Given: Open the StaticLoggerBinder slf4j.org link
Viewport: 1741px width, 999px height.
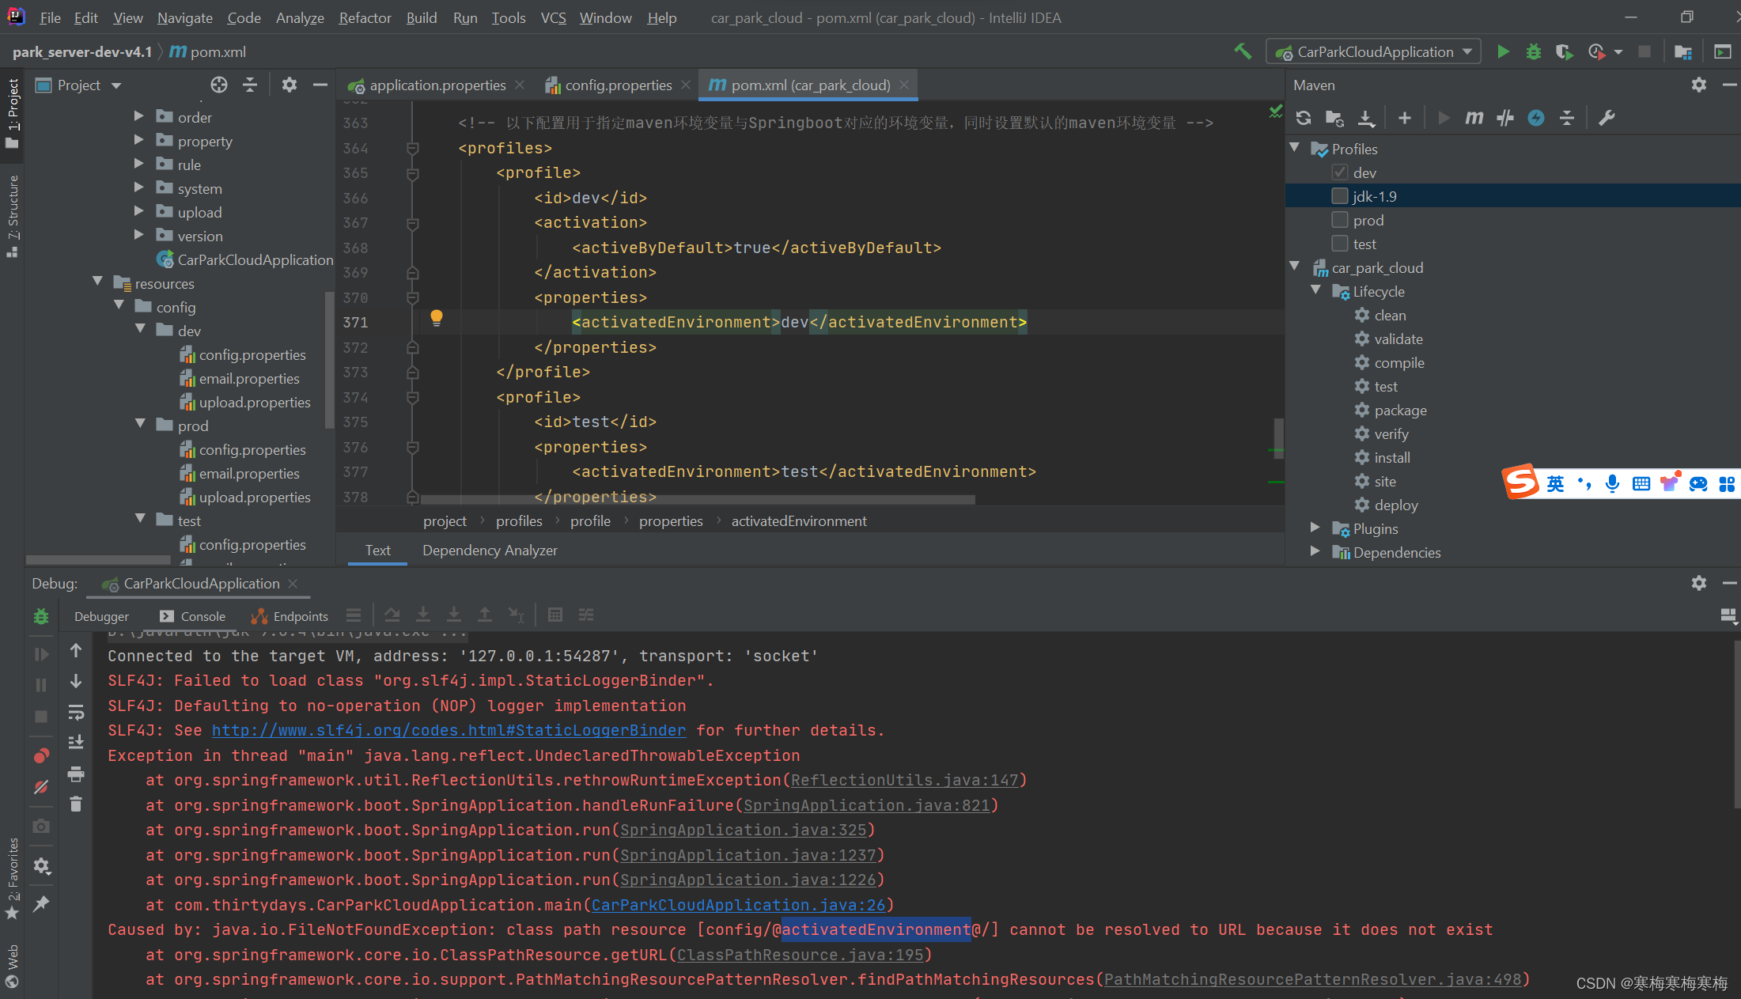Looking at the screenshot, I should coord(448,730).
